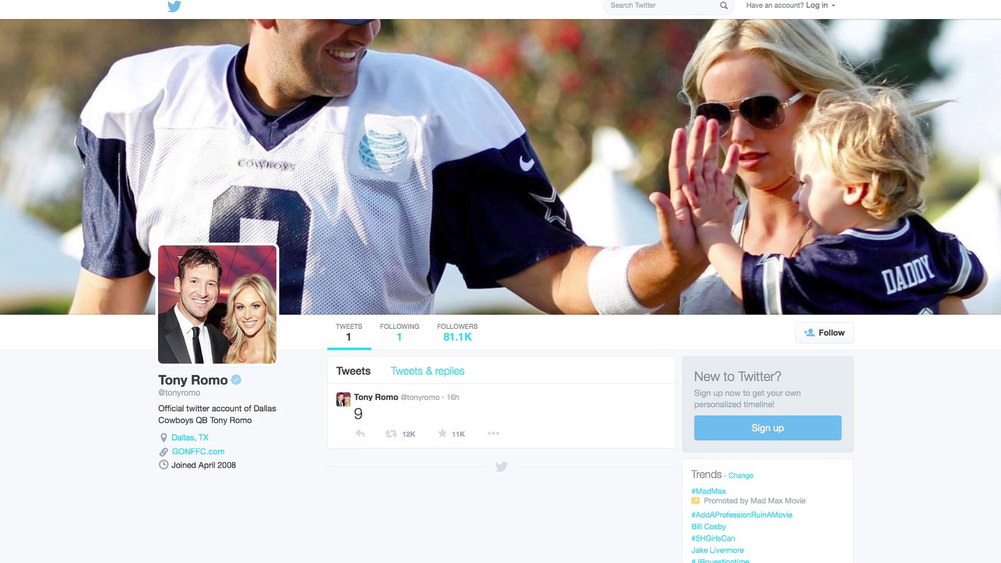Screen dimensions: 1001x563
Task: Change the Trends location
Action: (740, 475)
